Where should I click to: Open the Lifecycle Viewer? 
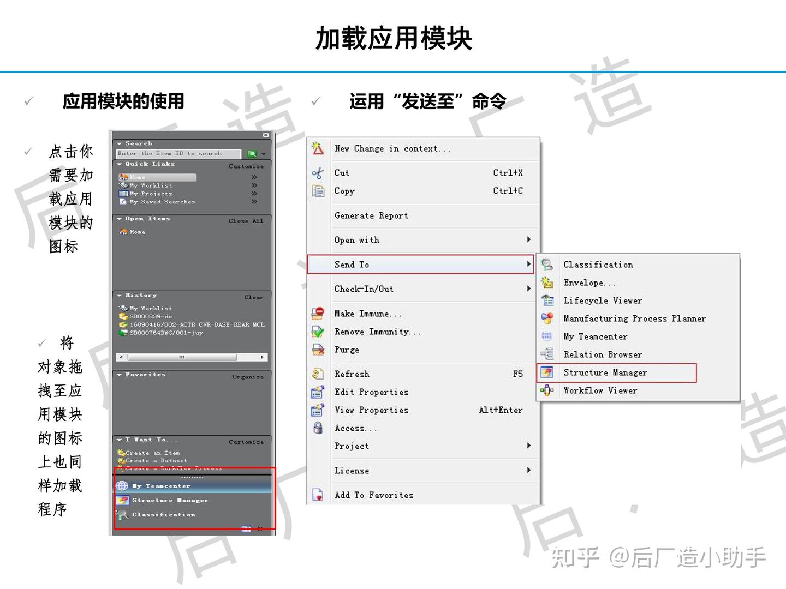603,300
